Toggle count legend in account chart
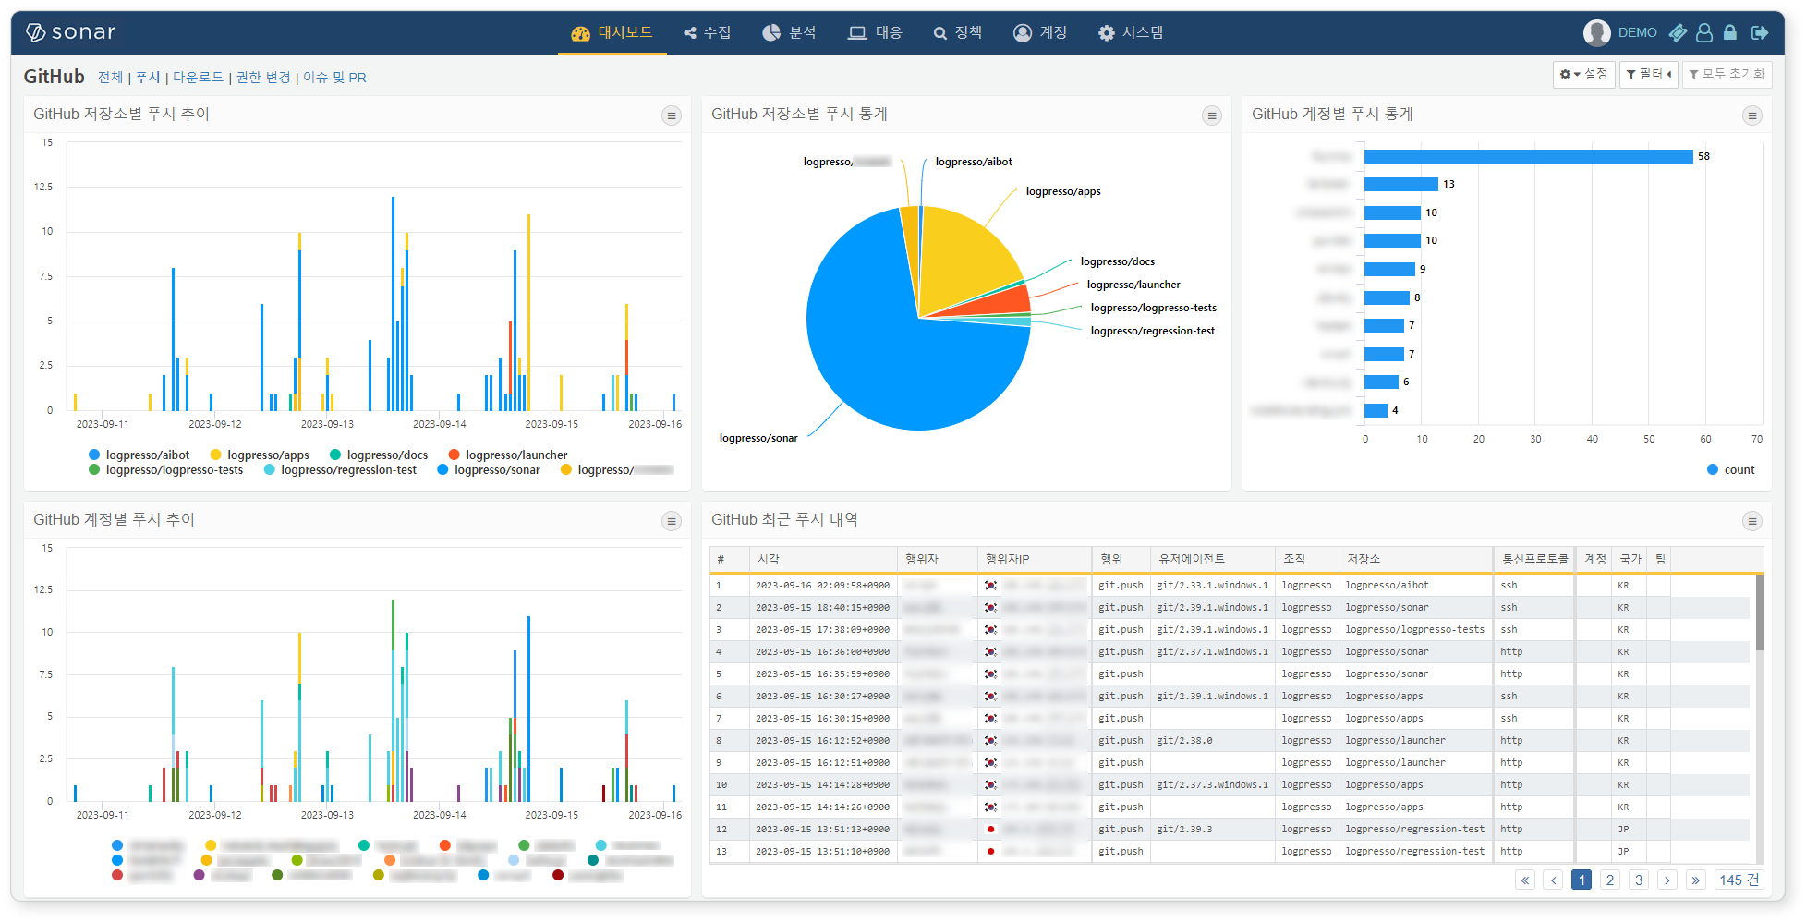Image resolution: width=1806 pixels, height=922 pixels. click(1731, 469)
